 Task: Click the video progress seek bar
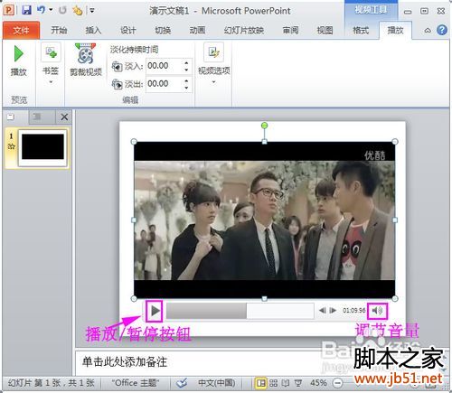[x=240, y=311]
